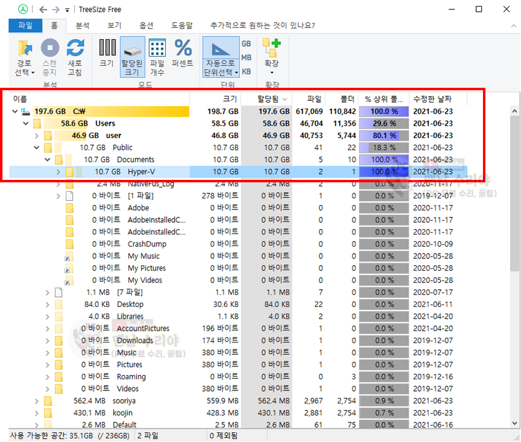Expand the sooriya folder node
Viewport: 521px width, 442px height.
pos(37,401)
